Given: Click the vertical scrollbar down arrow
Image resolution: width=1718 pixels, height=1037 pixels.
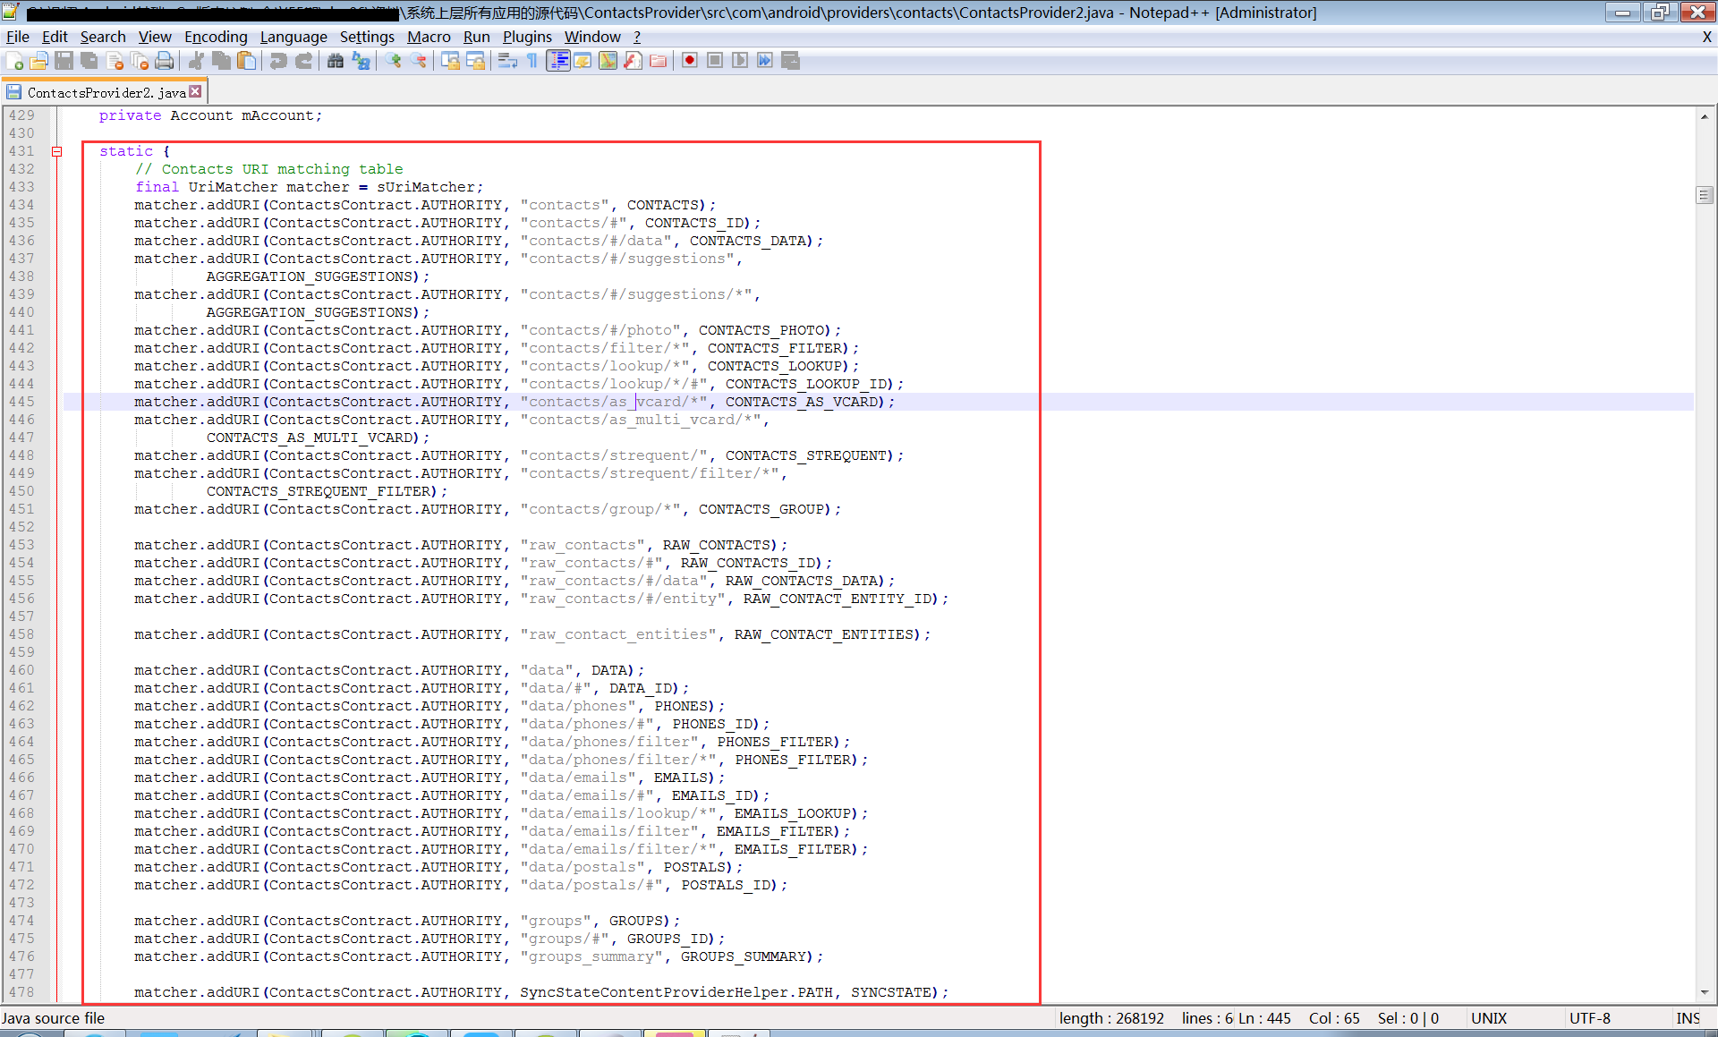Looking at the screenshot, I should 1705,991.
